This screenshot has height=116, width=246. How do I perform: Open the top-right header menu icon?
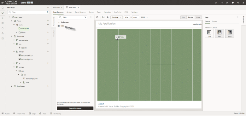(243, 3)
